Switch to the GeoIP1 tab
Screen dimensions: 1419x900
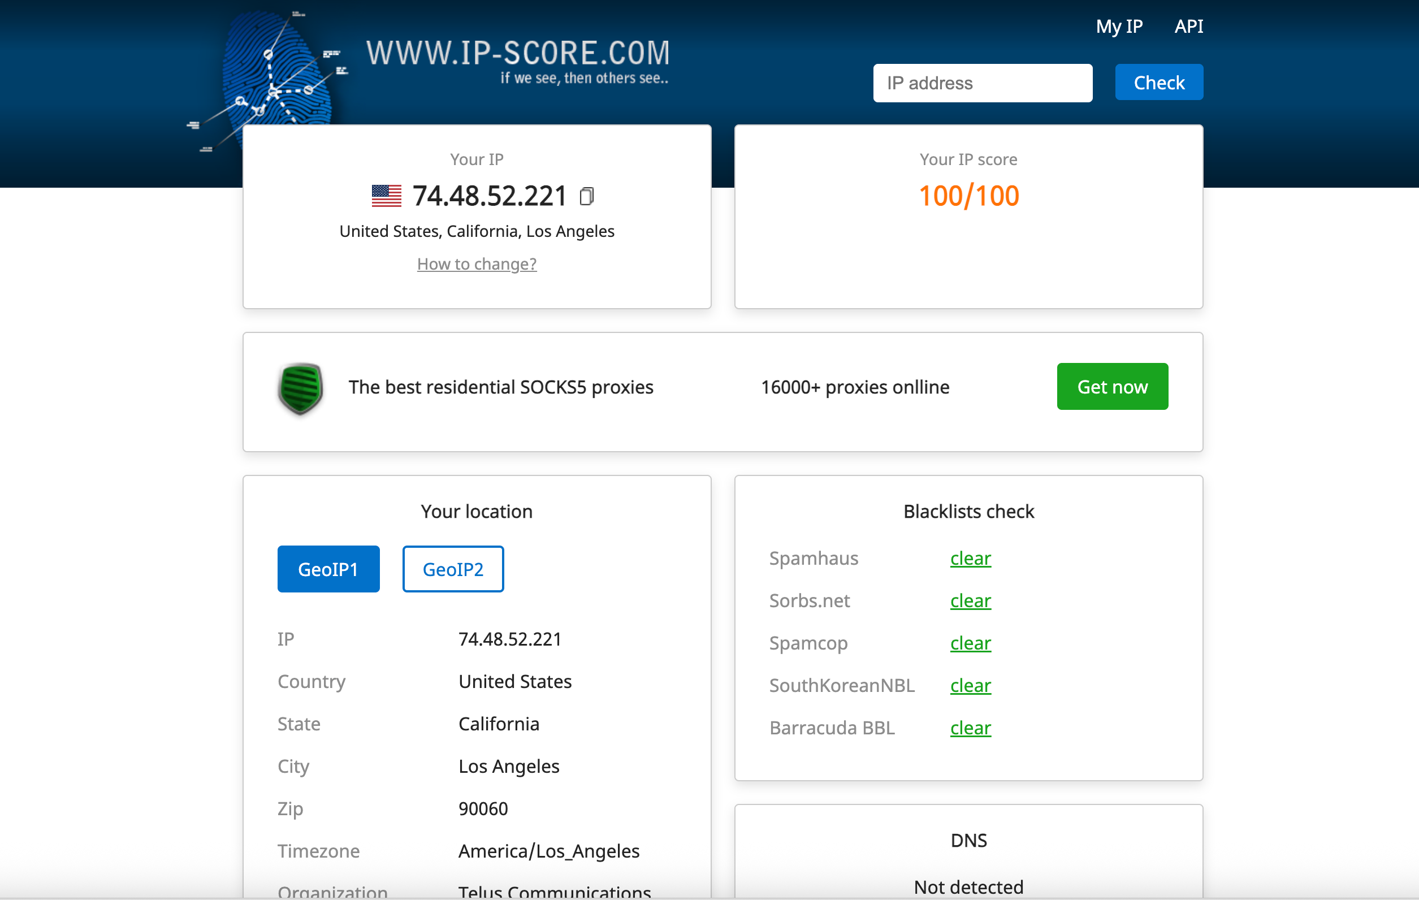328,569
